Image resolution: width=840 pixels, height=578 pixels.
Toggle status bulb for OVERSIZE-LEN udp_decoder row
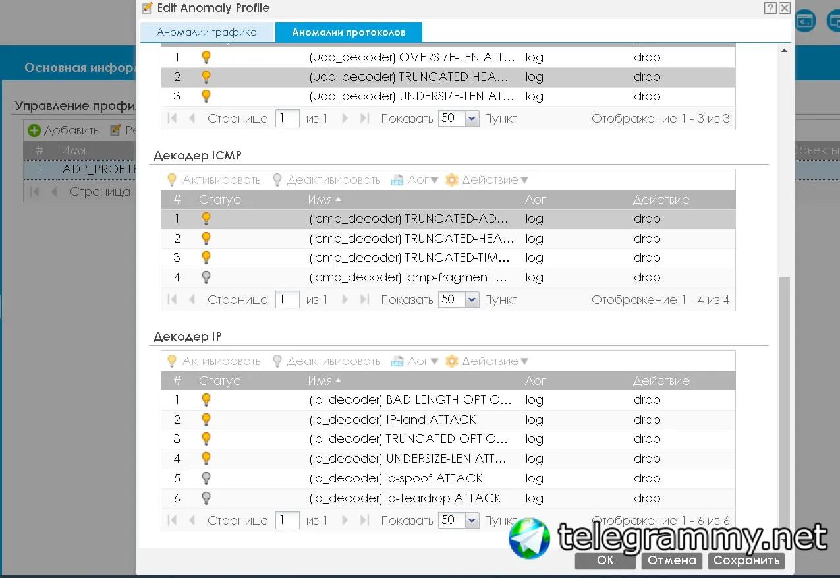click(206, 57)
